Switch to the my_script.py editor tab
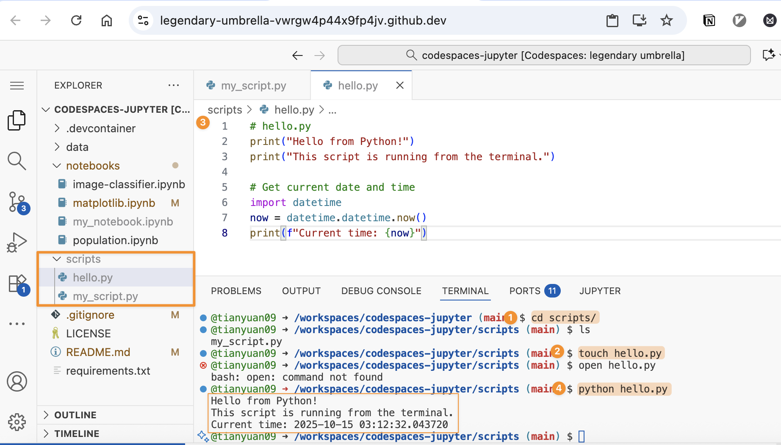 tap(253, 86)
